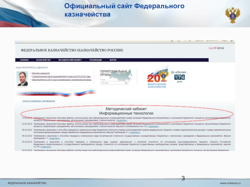Click the Информационные технологии heading

(x=126, y=113)
